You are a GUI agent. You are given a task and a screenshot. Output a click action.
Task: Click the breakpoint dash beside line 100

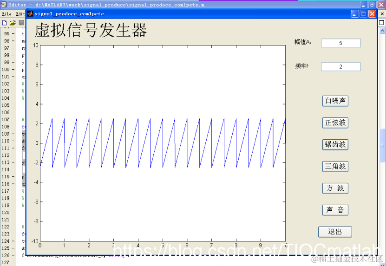[x=13, y=70]
